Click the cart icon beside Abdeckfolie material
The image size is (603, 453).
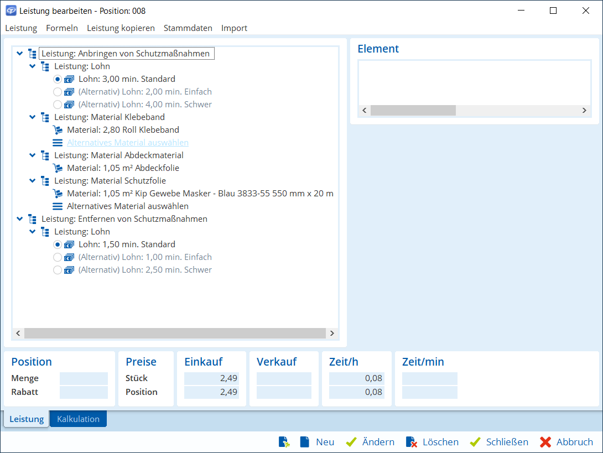click(58, 168)
